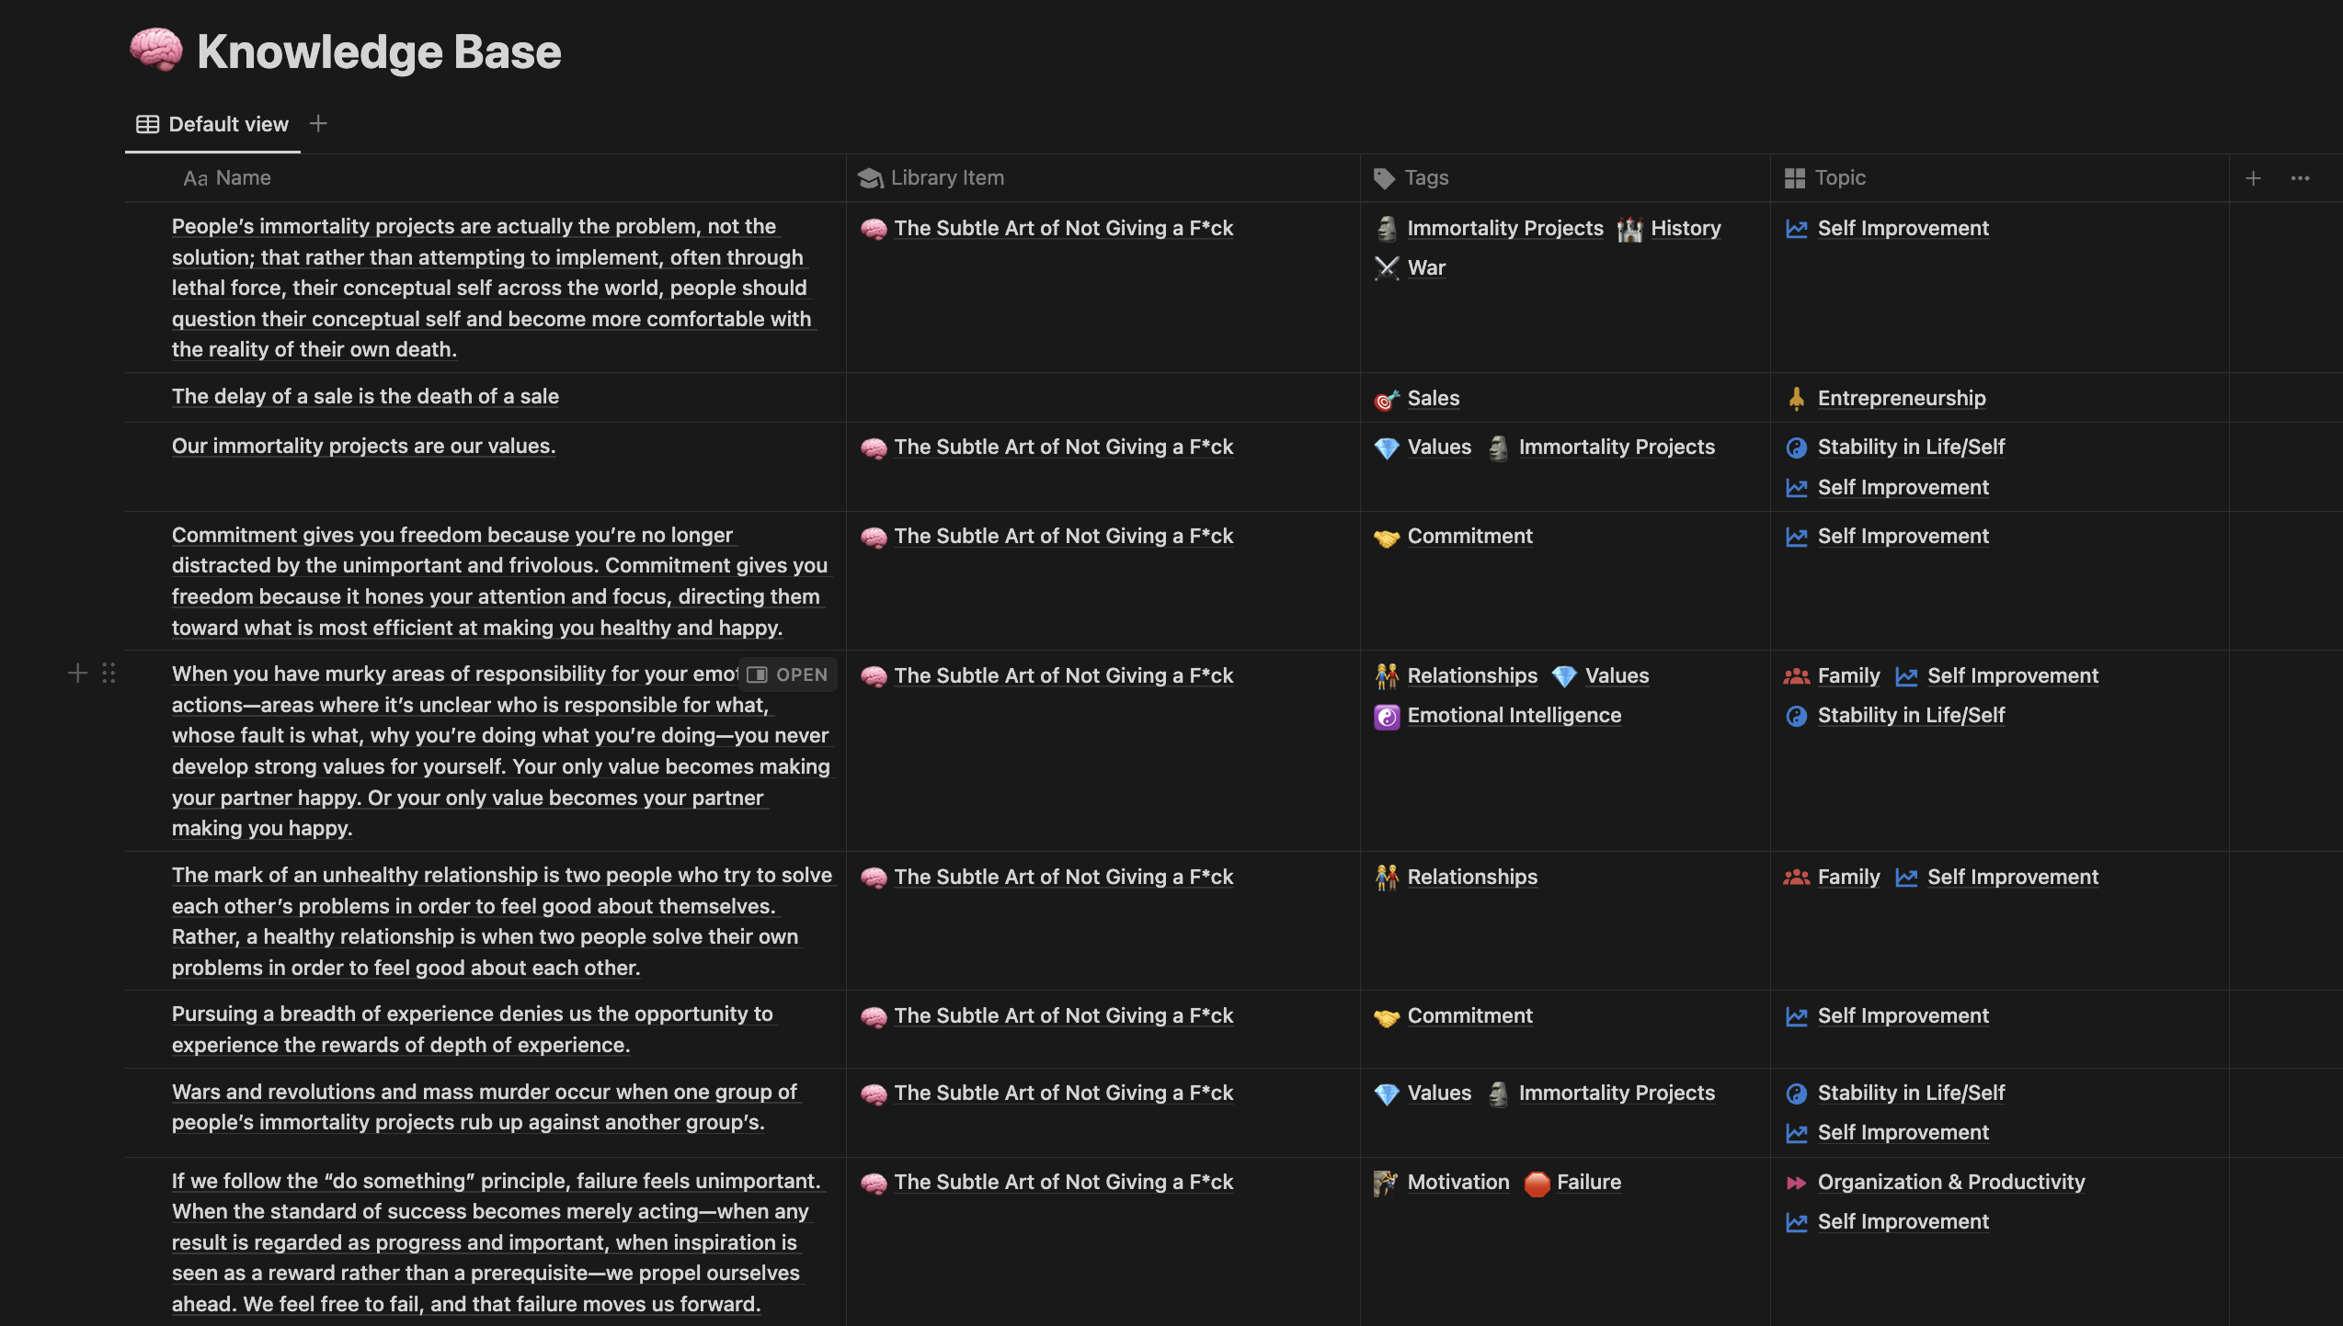Click the table icon next to Default view

coord(147,123)
